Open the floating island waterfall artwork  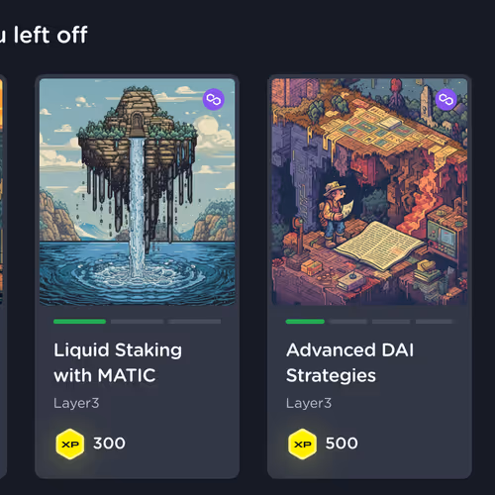tap(138, 192)
